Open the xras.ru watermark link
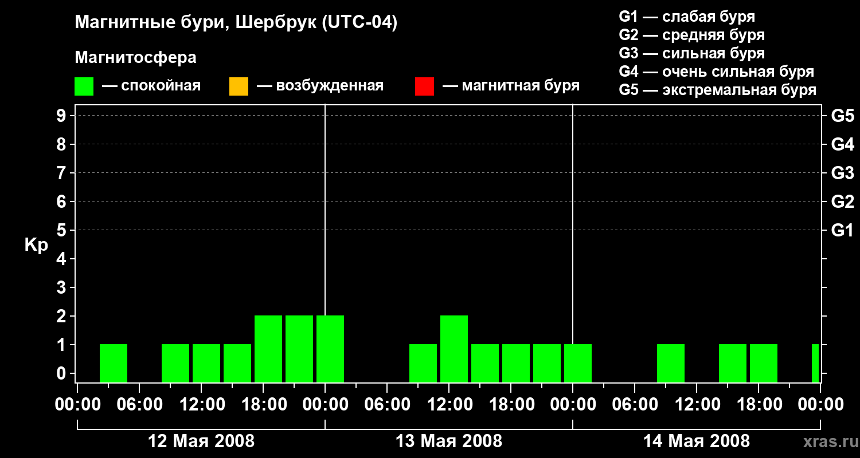 (x=828, y=441)
